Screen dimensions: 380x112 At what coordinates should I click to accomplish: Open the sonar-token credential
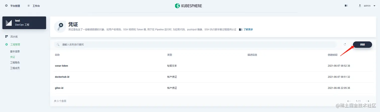tap(62, 66)
